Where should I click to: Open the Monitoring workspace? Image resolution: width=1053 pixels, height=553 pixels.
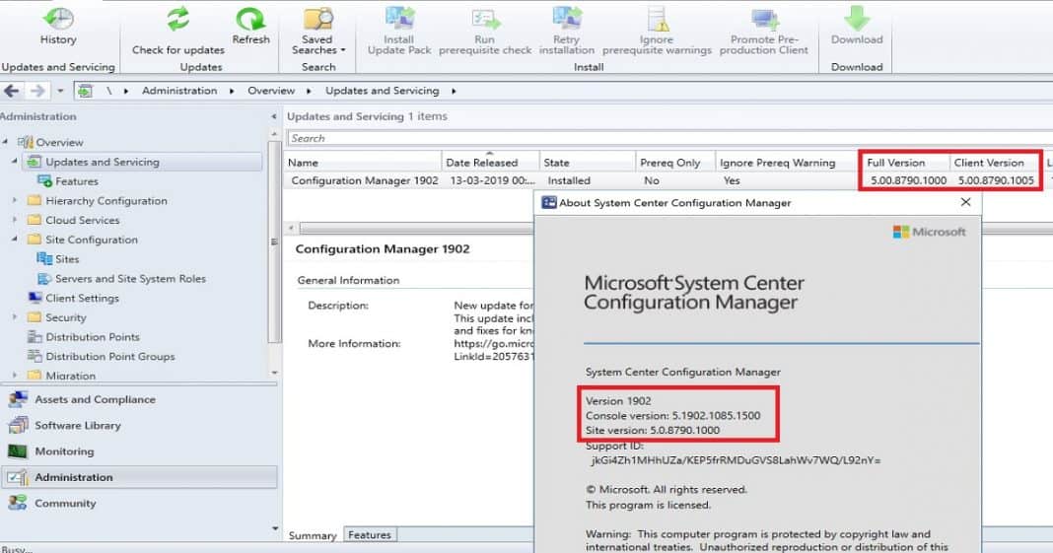pos(139,451)
